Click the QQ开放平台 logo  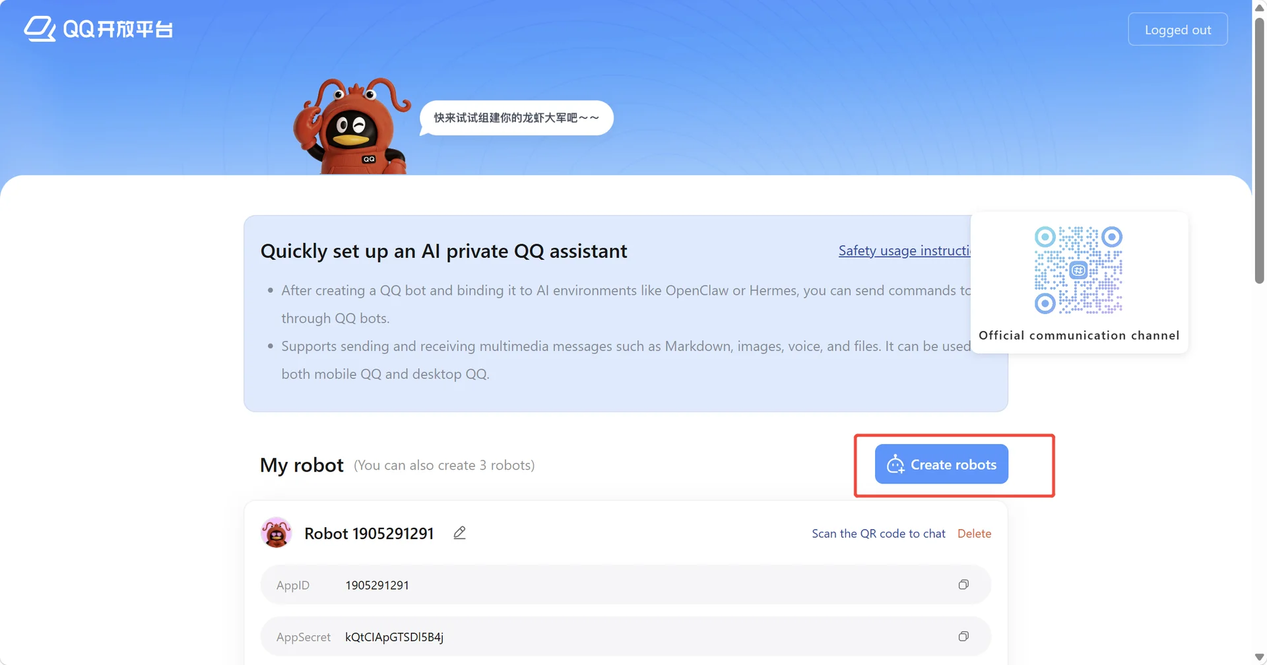coord(98,29)
